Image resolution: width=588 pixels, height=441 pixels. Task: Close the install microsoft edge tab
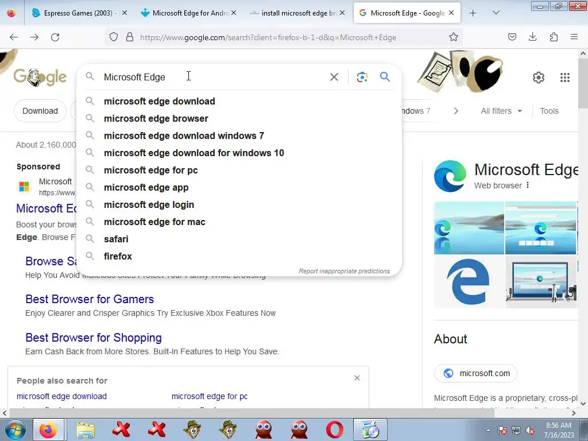coord(342,13)
